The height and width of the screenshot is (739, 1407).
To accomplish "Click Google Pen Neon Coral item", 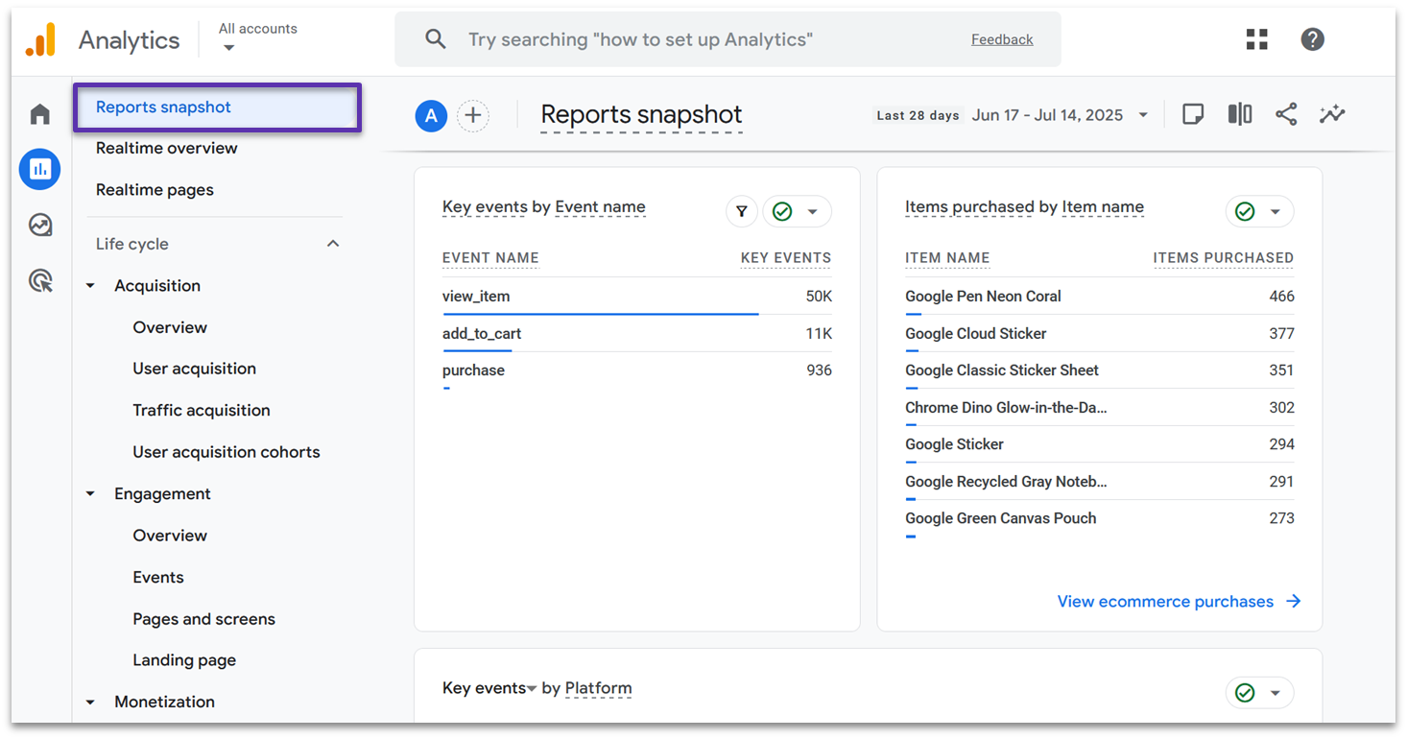I will click(983, 297).
